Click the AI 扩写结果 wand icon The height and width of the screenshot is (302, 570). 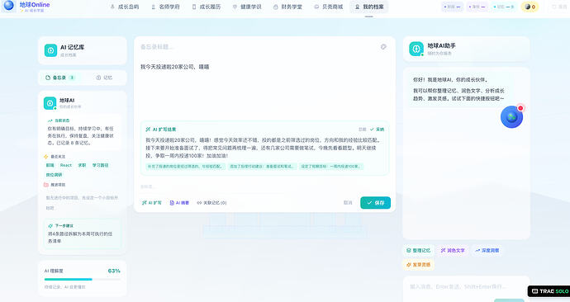(x=148, y=130)
